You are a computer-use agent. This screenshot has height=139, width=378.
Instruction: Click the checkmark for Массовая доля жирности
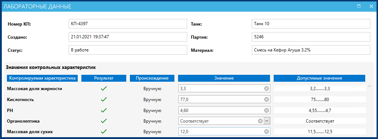104,89
